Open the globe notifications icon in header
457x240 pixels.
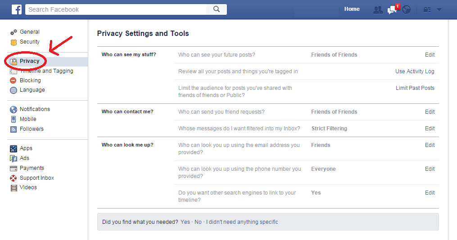[x=406, y=10]
